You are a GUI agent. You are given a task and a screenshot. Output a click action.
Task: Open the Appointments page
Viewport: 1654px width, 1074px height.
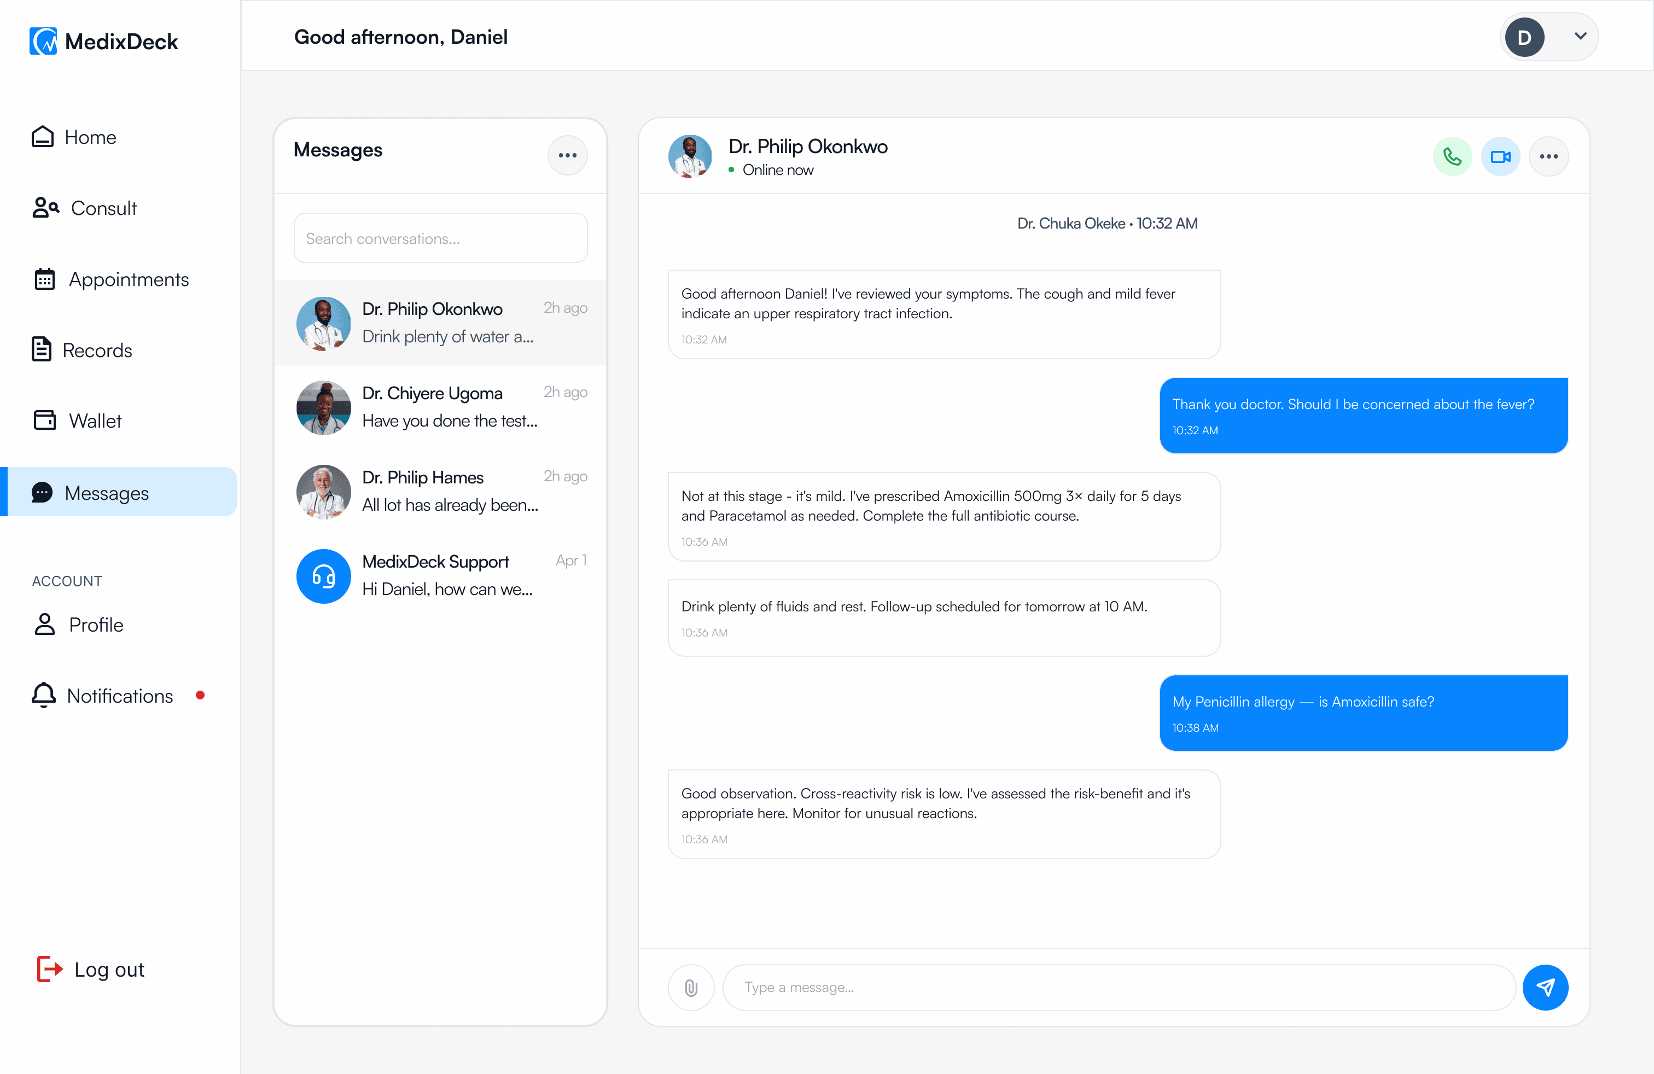coord(111,279)
